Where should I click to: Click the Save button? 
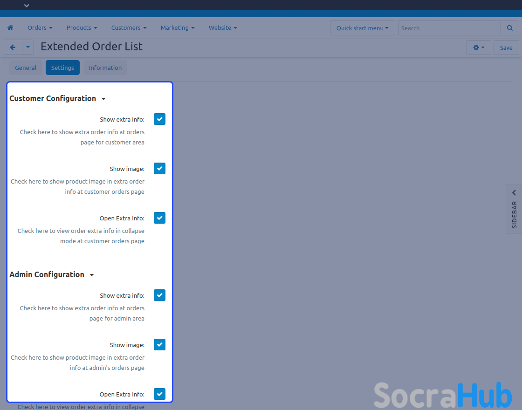coord(506,48)
